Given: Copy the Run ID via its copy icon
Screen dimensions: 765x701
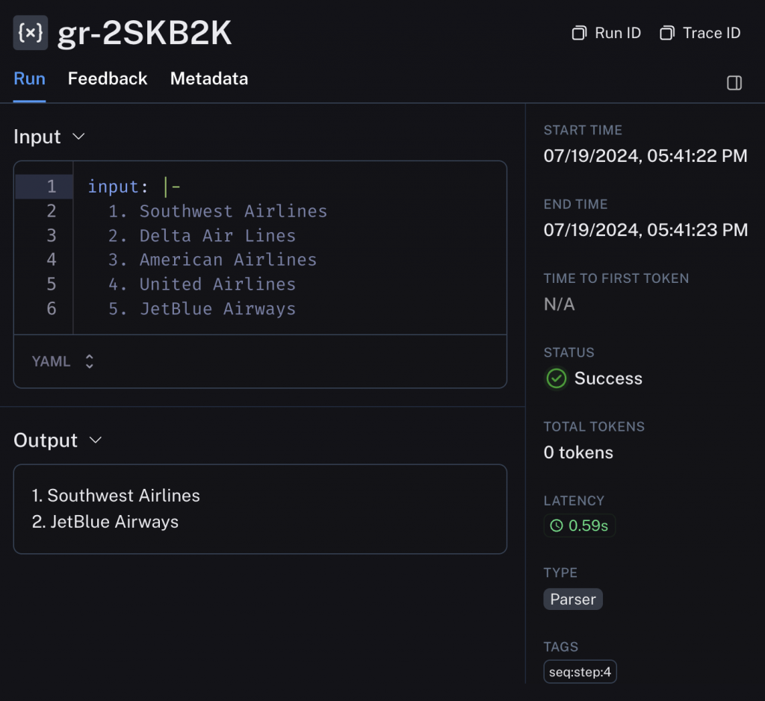Looking at the screenshot, I should 579,33.
